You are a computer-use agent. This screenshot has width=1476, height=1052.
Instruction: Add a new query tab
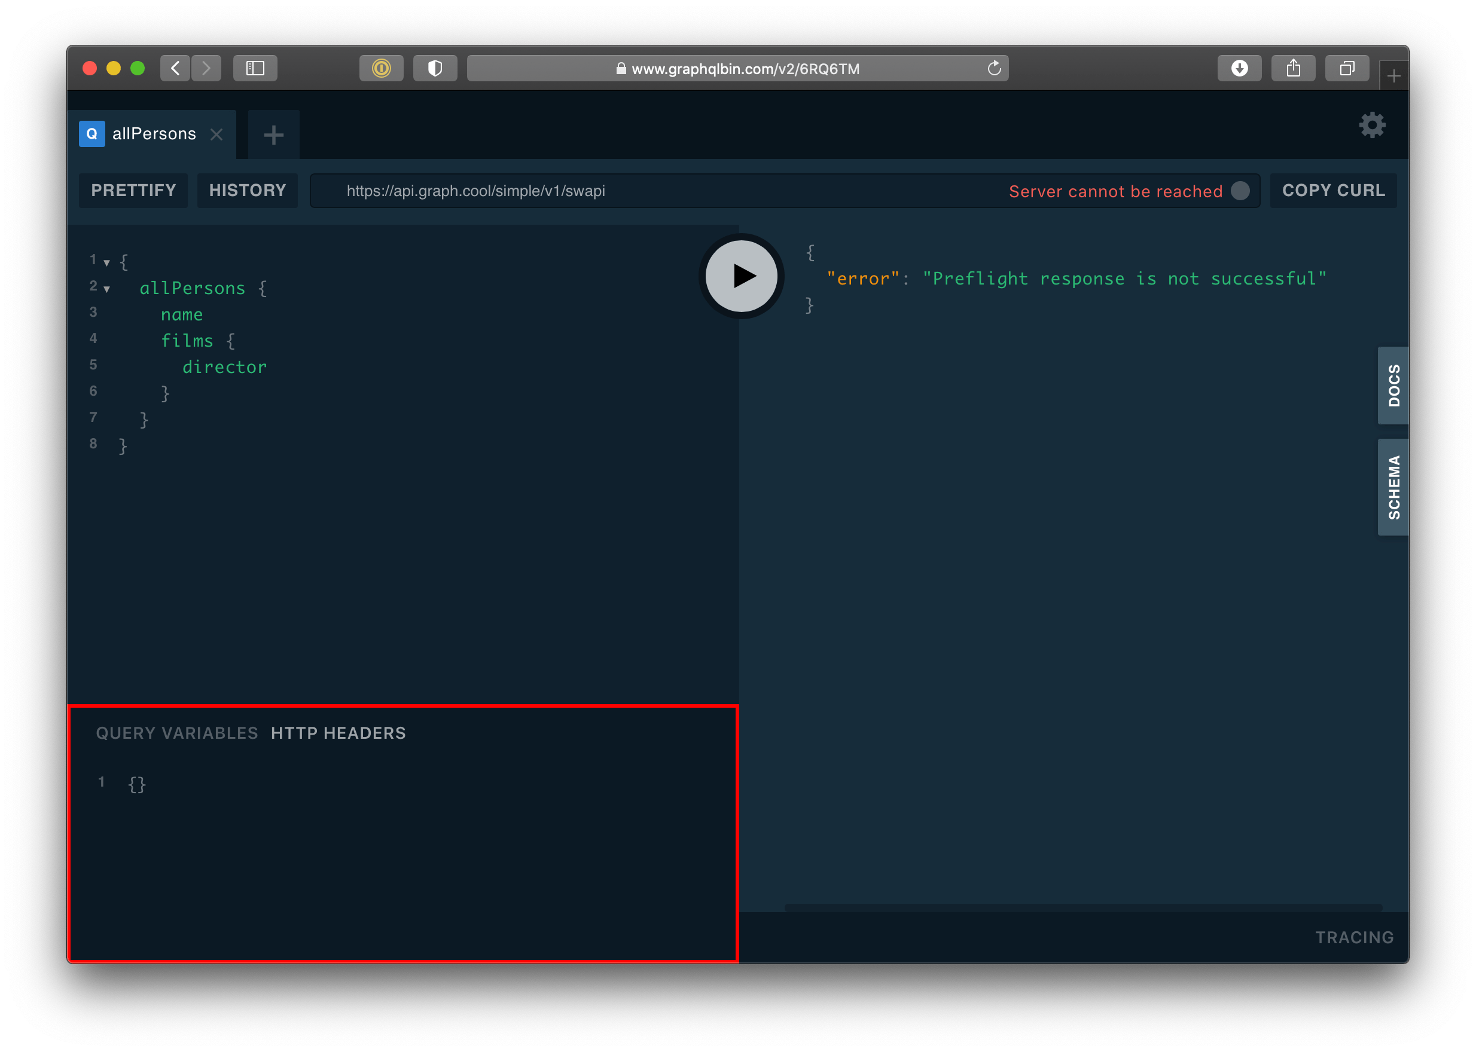tap(273, 134)
